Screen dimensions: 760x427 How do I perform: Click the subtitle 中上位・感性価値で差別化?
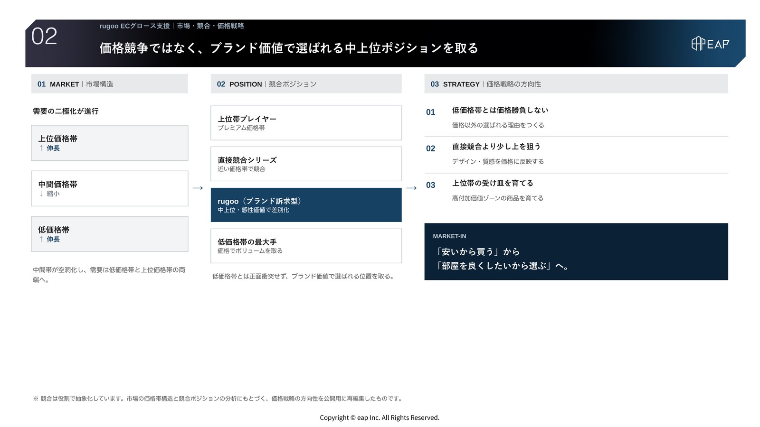click(x=253, y=210)
